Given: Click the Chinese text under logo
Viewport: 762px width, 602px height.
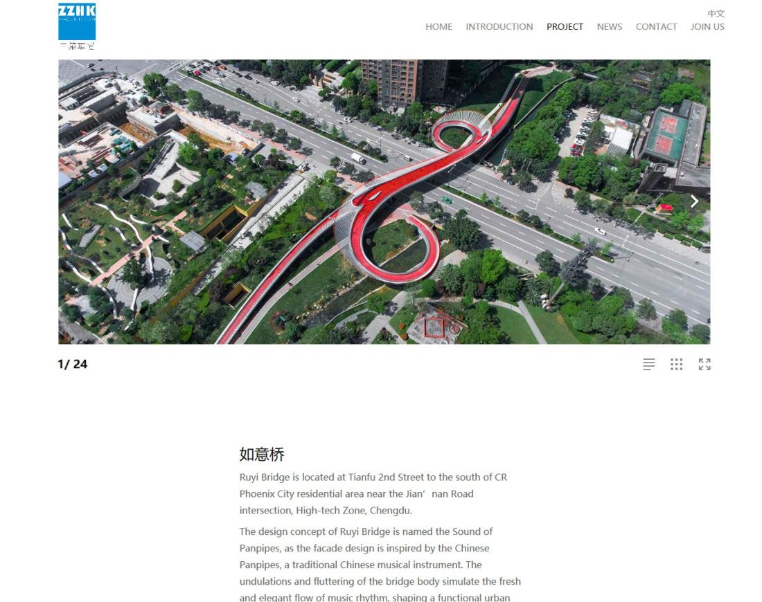Looking at the screenshot, I should coord(77,46).
